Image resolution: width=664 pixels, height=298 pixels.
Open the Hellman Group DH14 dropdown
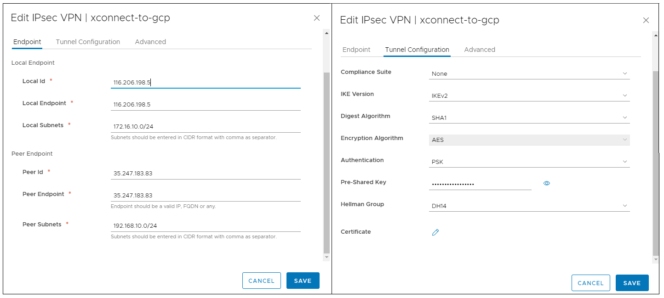(x=529, y=206)
